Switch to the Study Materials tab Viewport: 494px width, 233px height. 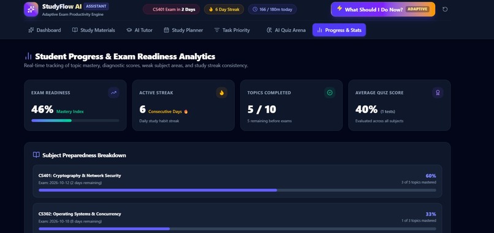[94, 30]
